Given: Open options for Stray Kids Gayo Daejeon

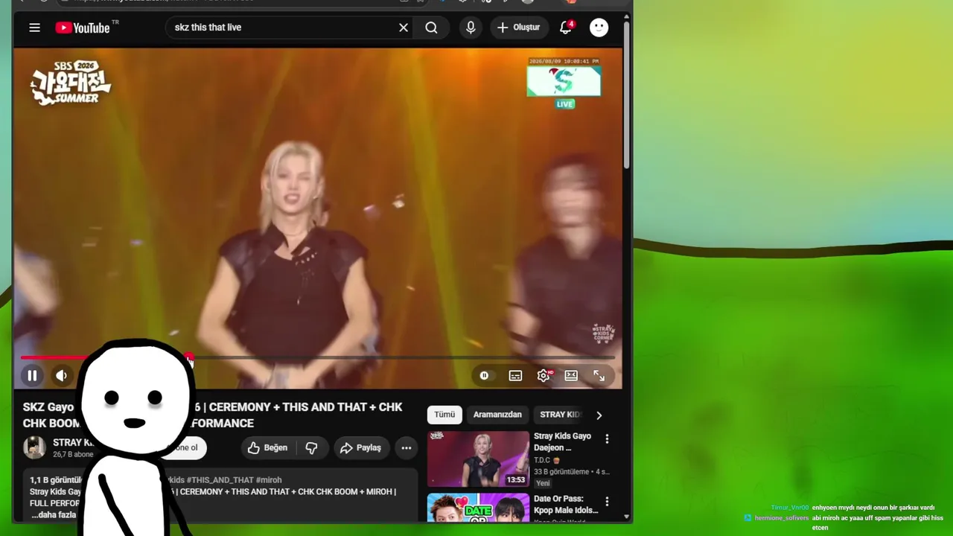Looking at the screenshot, I should (x=607, y=439).
